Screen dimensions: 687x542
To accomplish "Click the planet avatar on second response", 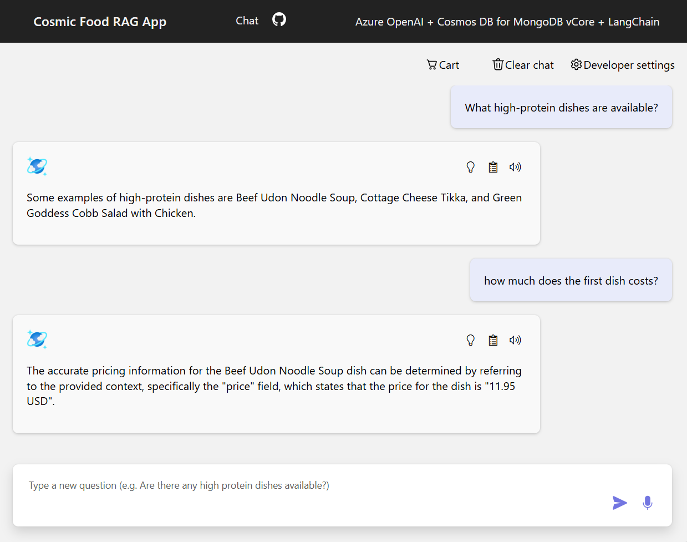I will tap(37, 339).
